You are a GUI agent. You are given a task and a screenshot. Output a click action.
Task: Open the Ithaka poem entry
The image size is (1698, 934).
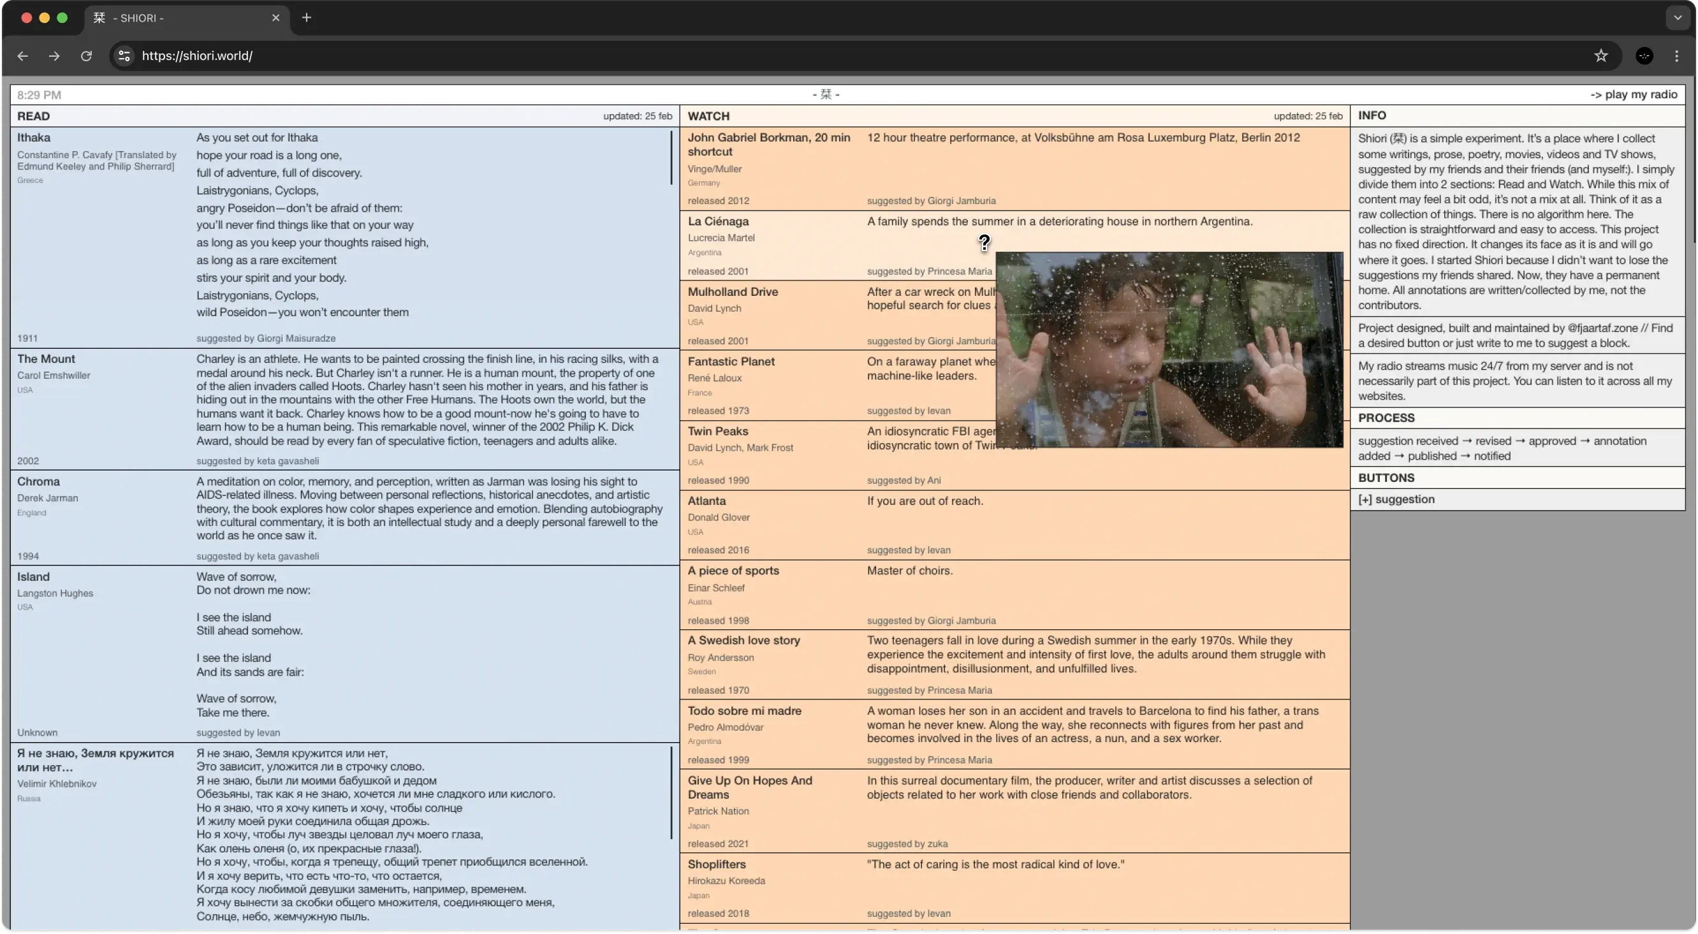[34, 137]
